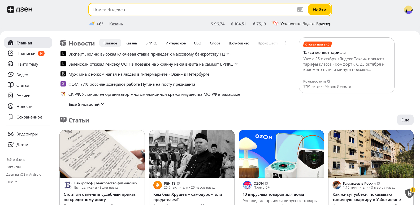Select the Главное news tab
The height and width of the screenshot is (205, 420).
coord(110,43)
